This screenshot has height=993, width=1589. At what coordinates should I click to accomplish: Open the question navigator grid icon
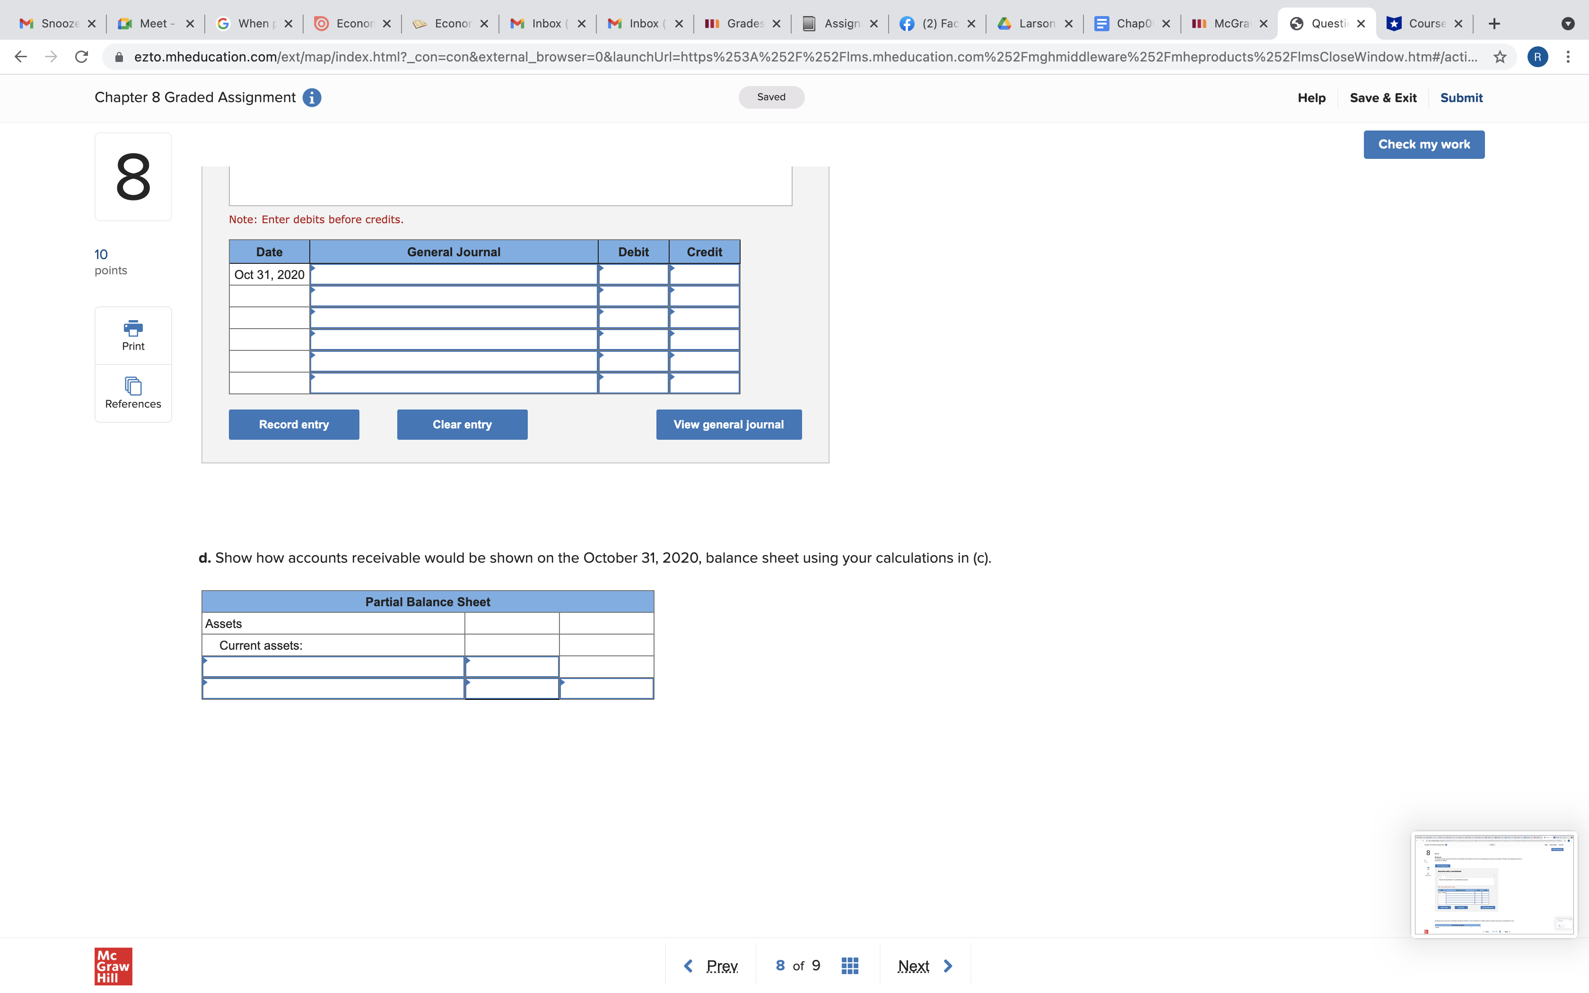pyautogui.click(x=850, y=966)
